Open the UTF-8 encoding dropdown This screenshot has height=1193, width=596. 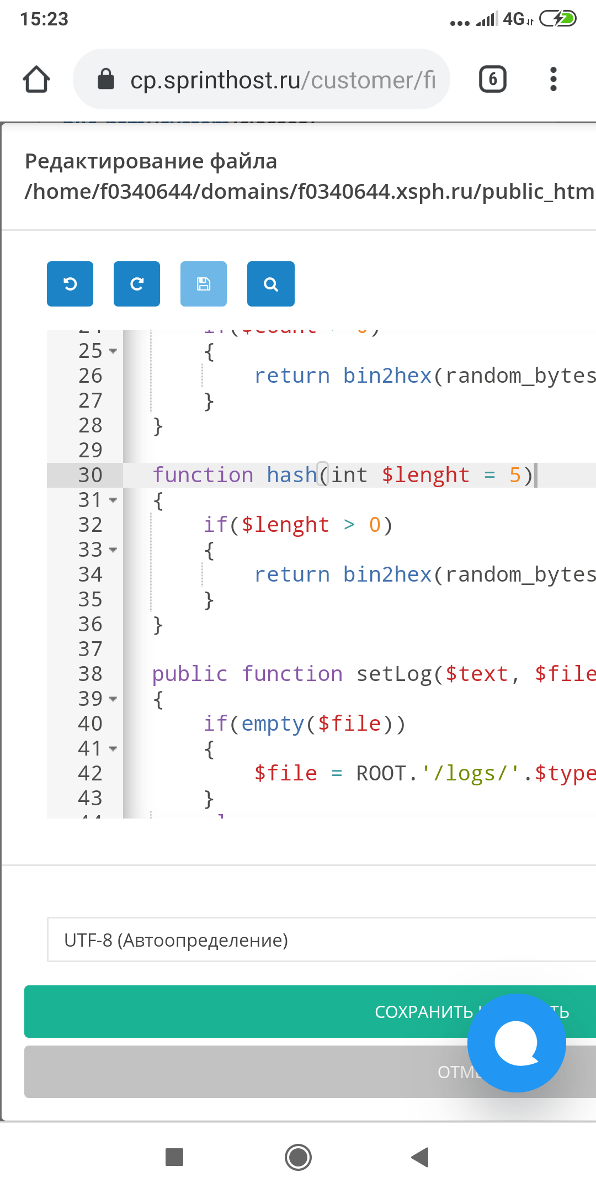[320, 940]
